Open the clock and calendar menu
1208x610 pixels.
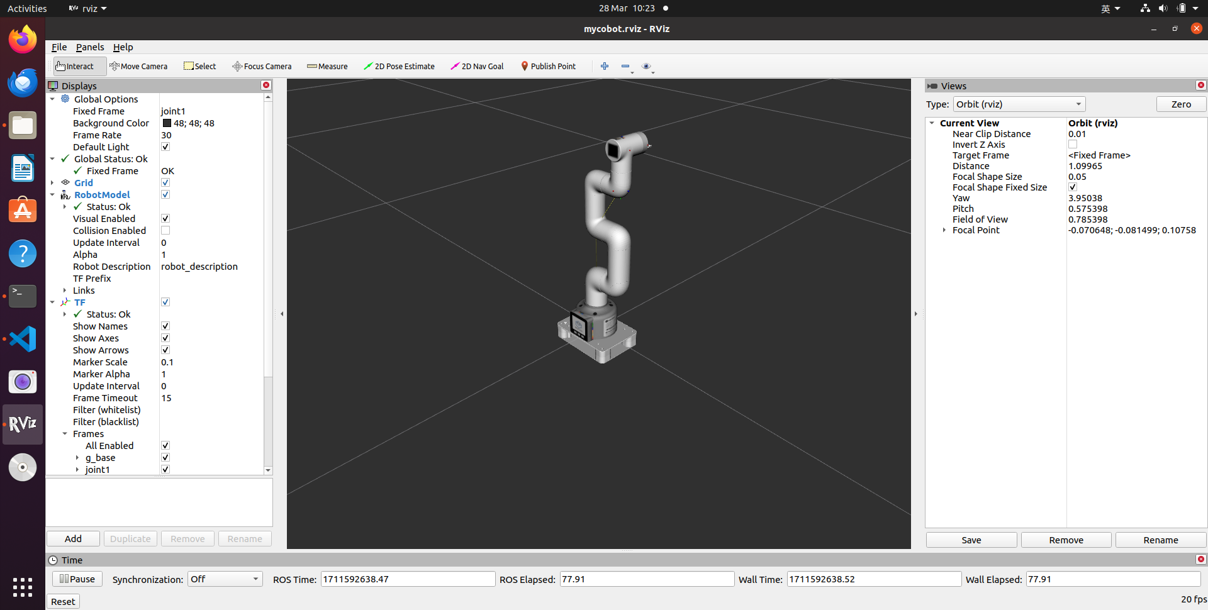tap(627, 8)
